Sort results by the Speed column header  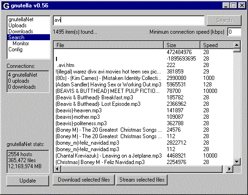tap(217, 45)
